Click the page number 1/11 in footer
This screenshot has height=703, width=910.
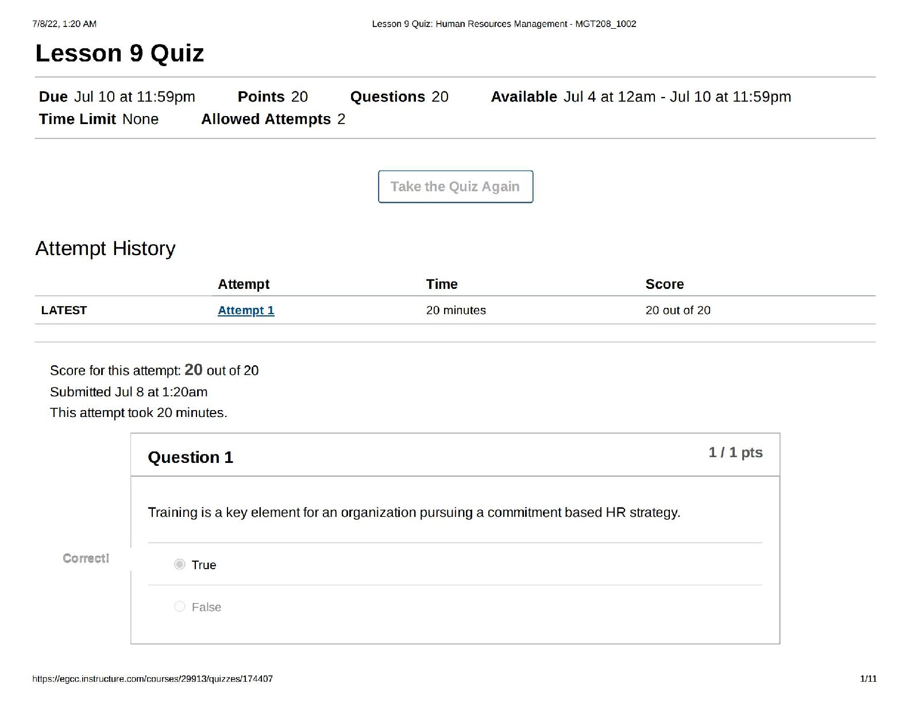click(868, 679)
